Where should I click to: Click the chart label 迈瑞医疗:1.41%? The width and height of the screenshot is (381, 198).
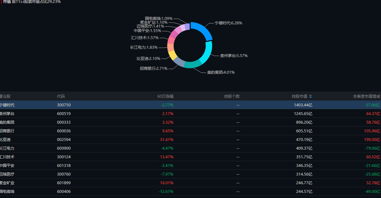[150, 26]
